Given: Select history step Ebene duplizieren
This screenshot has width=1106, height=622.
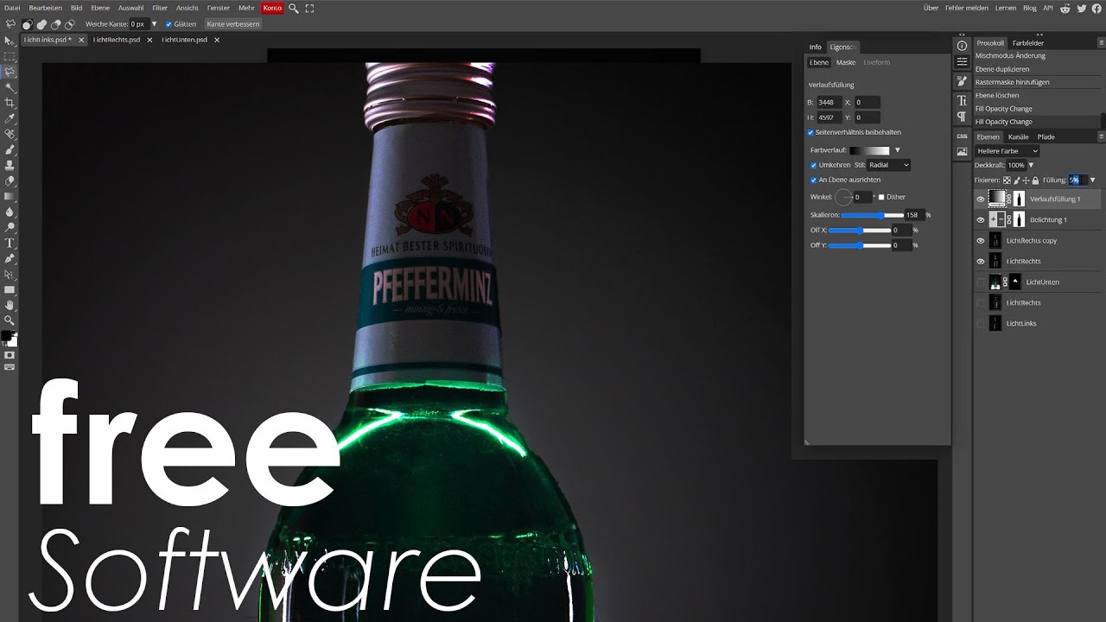Looking at the screenshot, I should point(1002,69).
